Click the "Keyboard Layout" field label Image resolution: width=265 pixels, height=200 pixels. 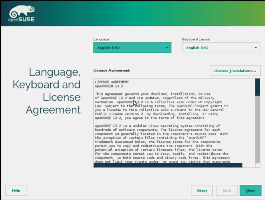click(x=196, y=39)
